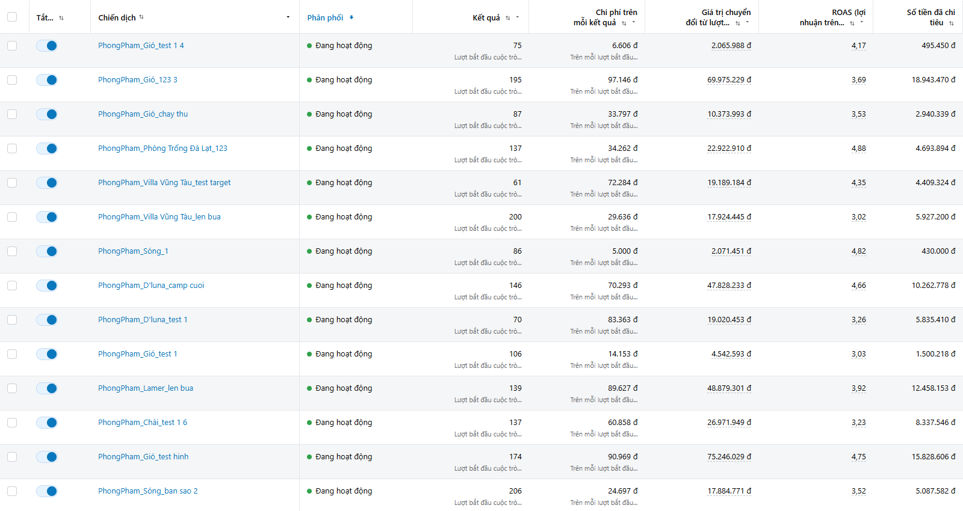Click amount spent 495.450 đ
The height and width of the screenshot is (511, 963).
click(938, 46)
